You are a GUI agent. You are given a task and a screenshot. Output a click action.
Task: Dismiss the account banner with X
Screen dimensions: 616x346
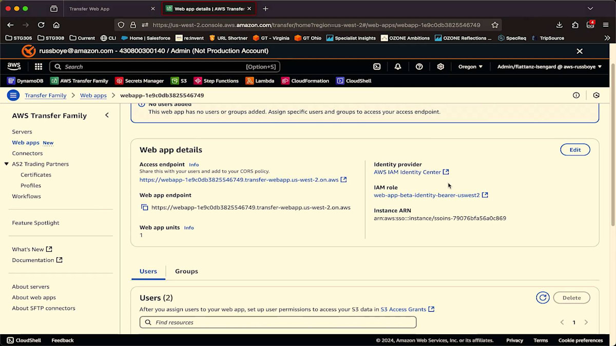pyautogui.click(x=580, y=51)
